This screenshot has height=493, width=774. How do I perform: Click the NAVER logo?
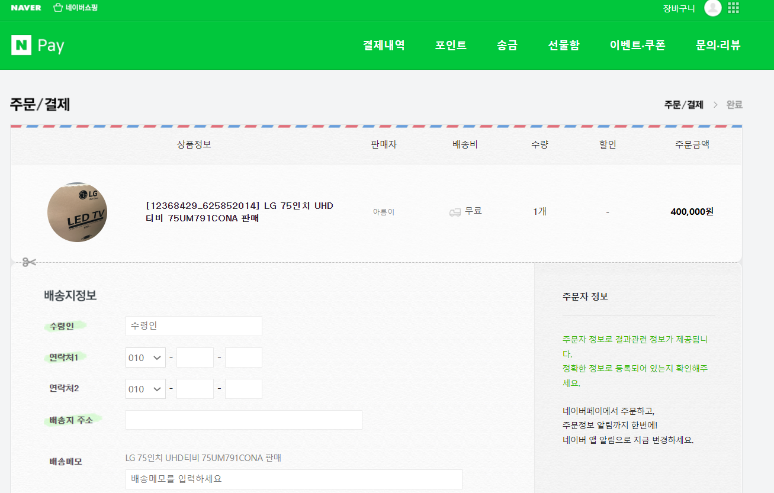point(26,8)
